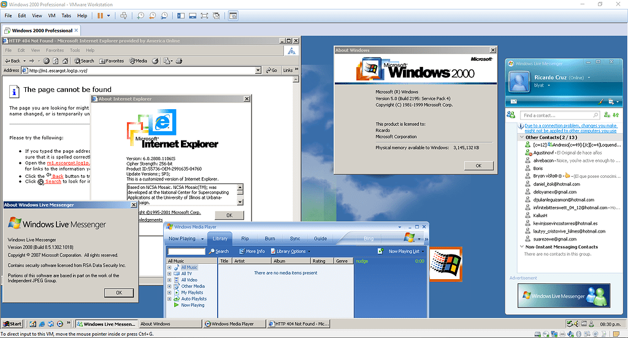This screenshot has height=338, width=628.
Task: Switch to the Rip tab in Media Player
Action: click(x=245, y=239)
